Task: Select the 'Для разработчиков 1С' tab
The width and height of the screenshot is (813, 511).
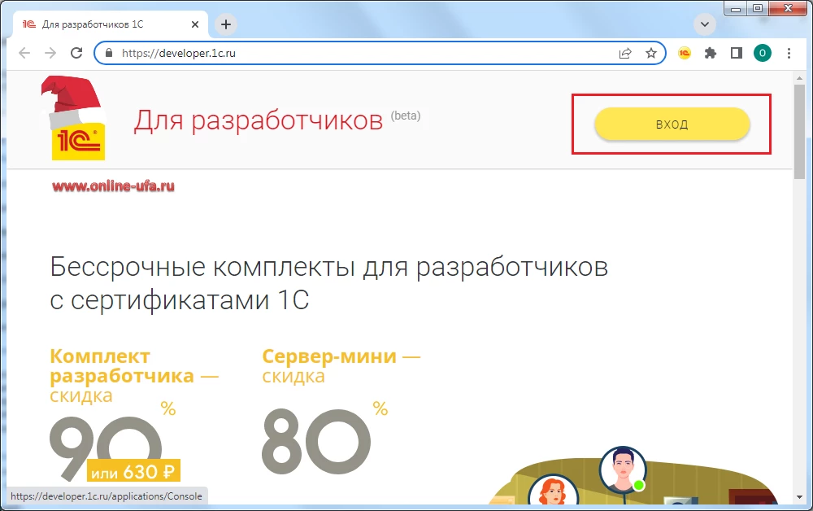Action: coord(111,24)
